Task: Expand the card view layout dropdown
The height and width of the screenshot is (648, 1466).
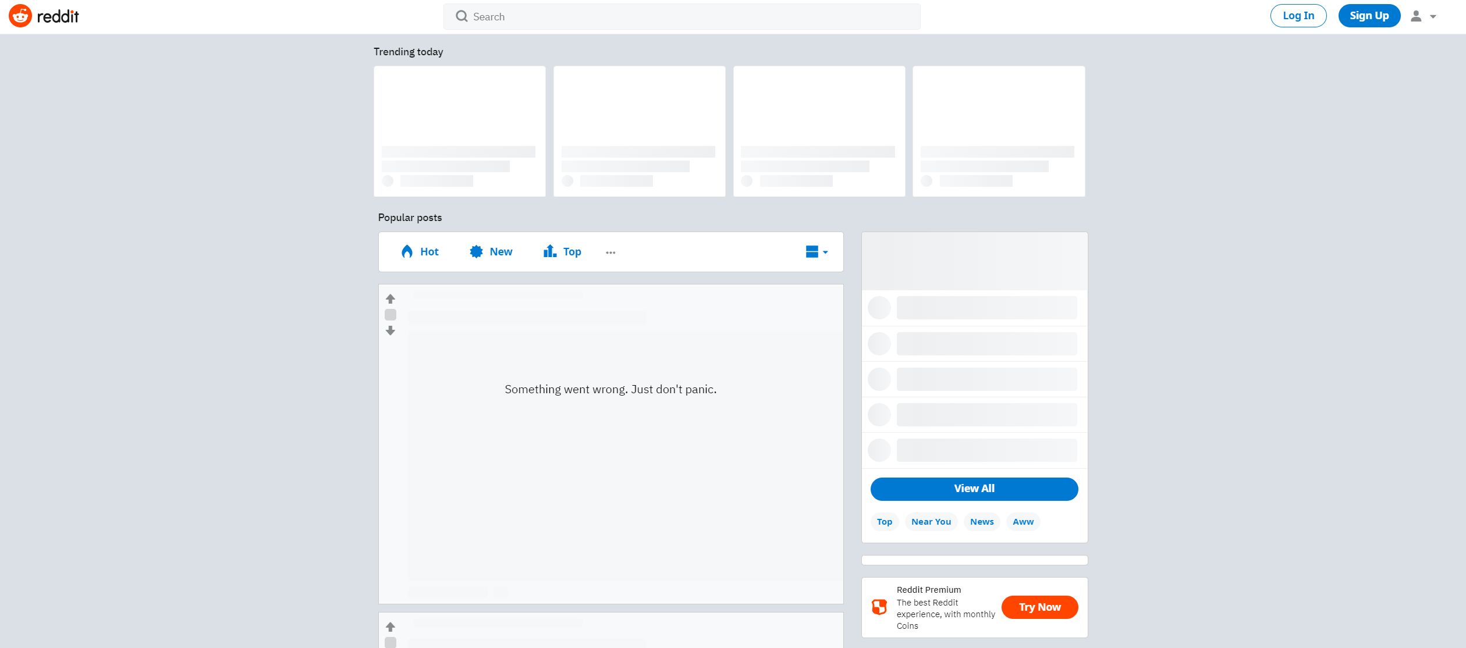Action: coord(817,251)
